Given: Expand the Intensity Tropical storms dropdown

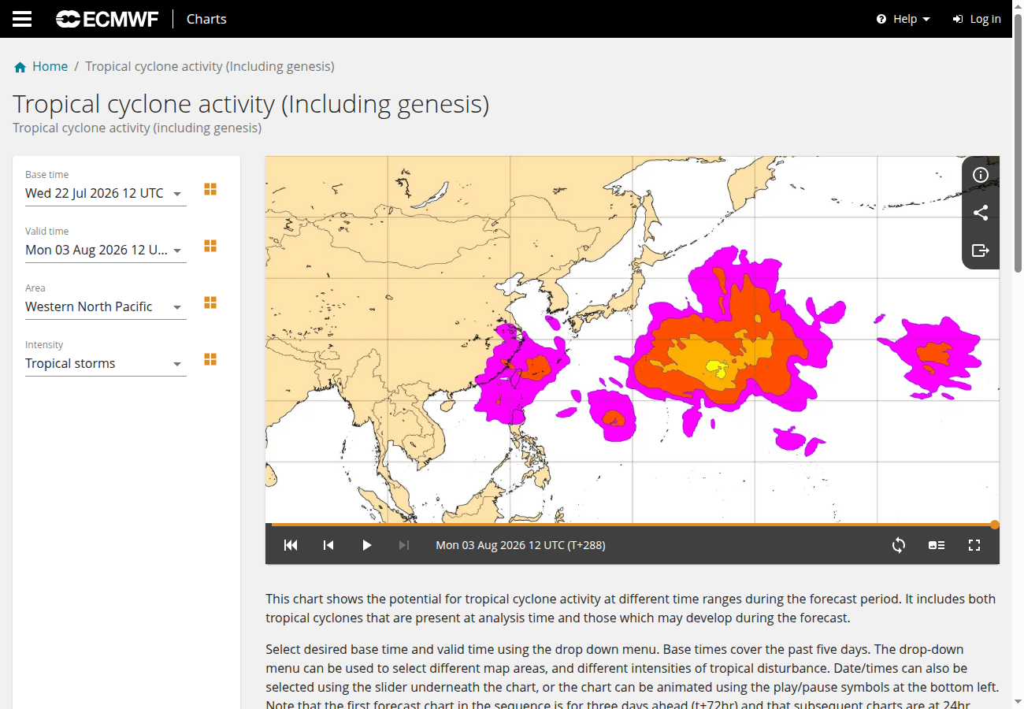Looking at the screenshot, I should 106,363.
